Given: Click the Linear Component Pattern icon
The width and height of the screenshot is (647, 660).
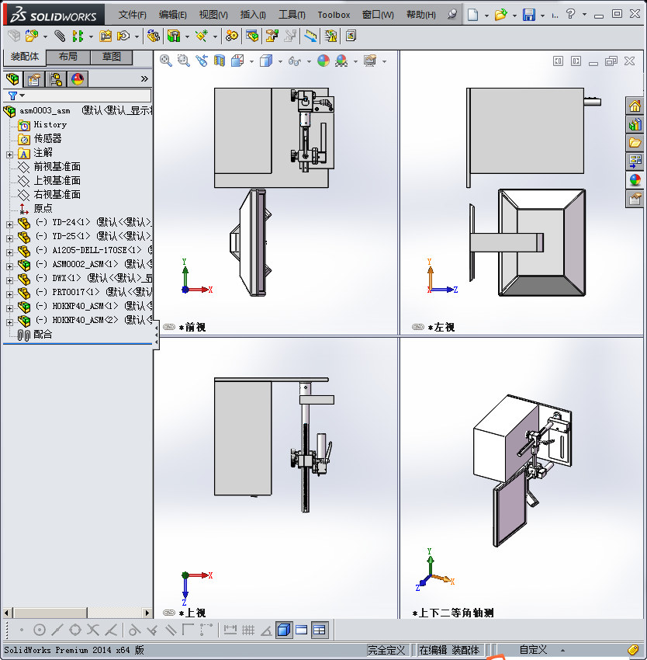Looking at the screenshot, I should [x=78, y=36].
